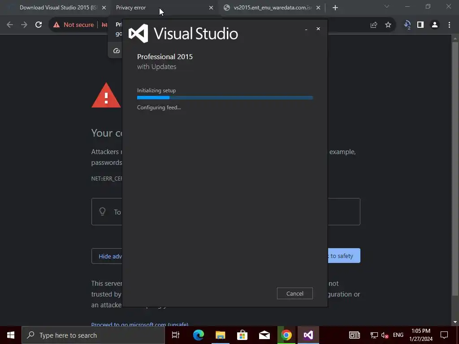The image size is (459, 344).
Task: Click the red warning triangle on page
Action: 106,95
